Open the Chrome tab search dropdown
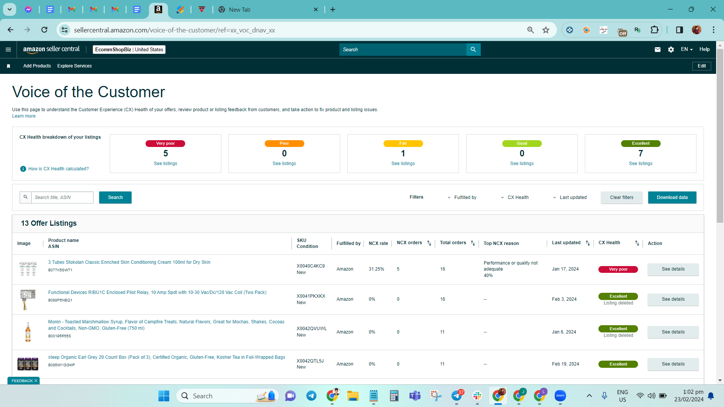Image resolution: width=724 pixels, height=407 pixels. [x=9, y=9]
